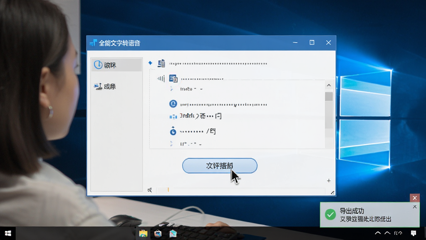Click the green checkmark in 导出成功 notification
Image resolution: width=426 pixels, height=240 pixels.
point(330,215)
